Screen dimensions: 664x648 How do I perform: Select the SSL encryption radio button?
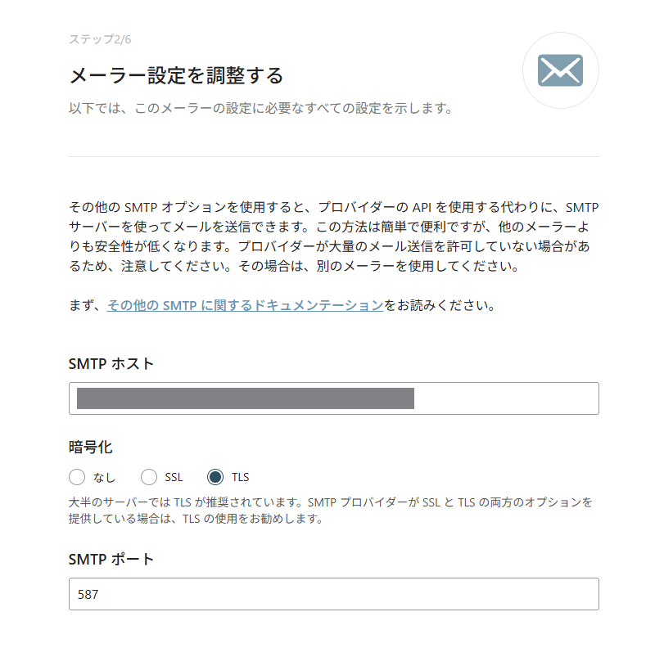click(x=149, y=477)
